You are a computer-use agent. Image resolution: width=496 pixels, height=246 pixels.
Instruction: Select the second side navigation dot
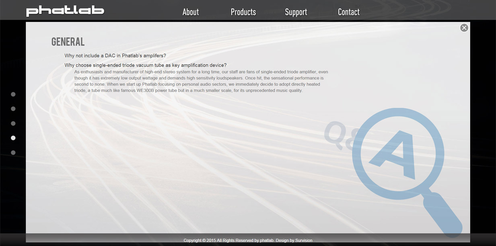coord(13,109)
